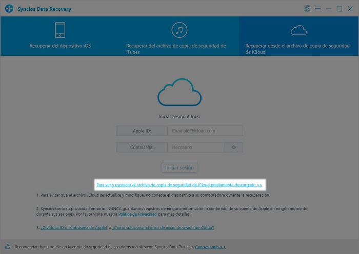
Task: Click the Conozca más >> link
Action: coord(210,247)
